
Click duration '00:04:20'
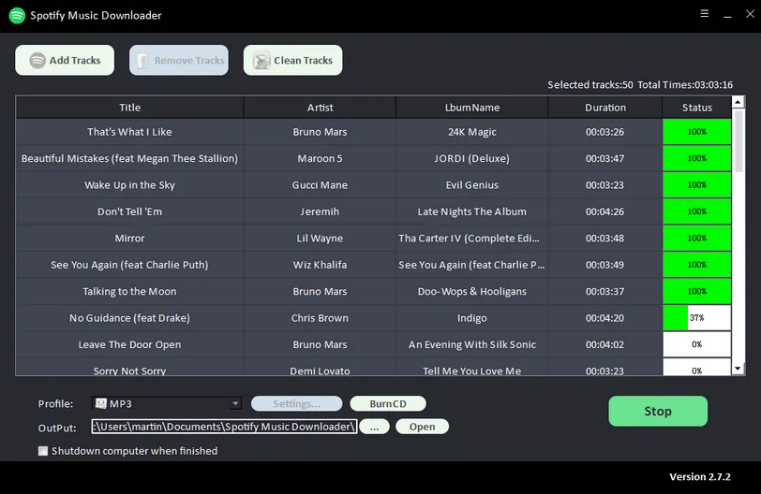pyautogui.click(x=604, y=318)
